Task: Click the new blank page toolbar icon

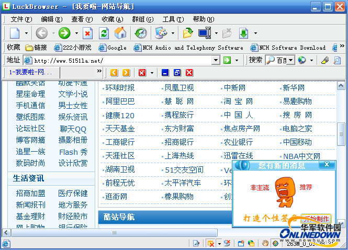Action: coord(15,33)
